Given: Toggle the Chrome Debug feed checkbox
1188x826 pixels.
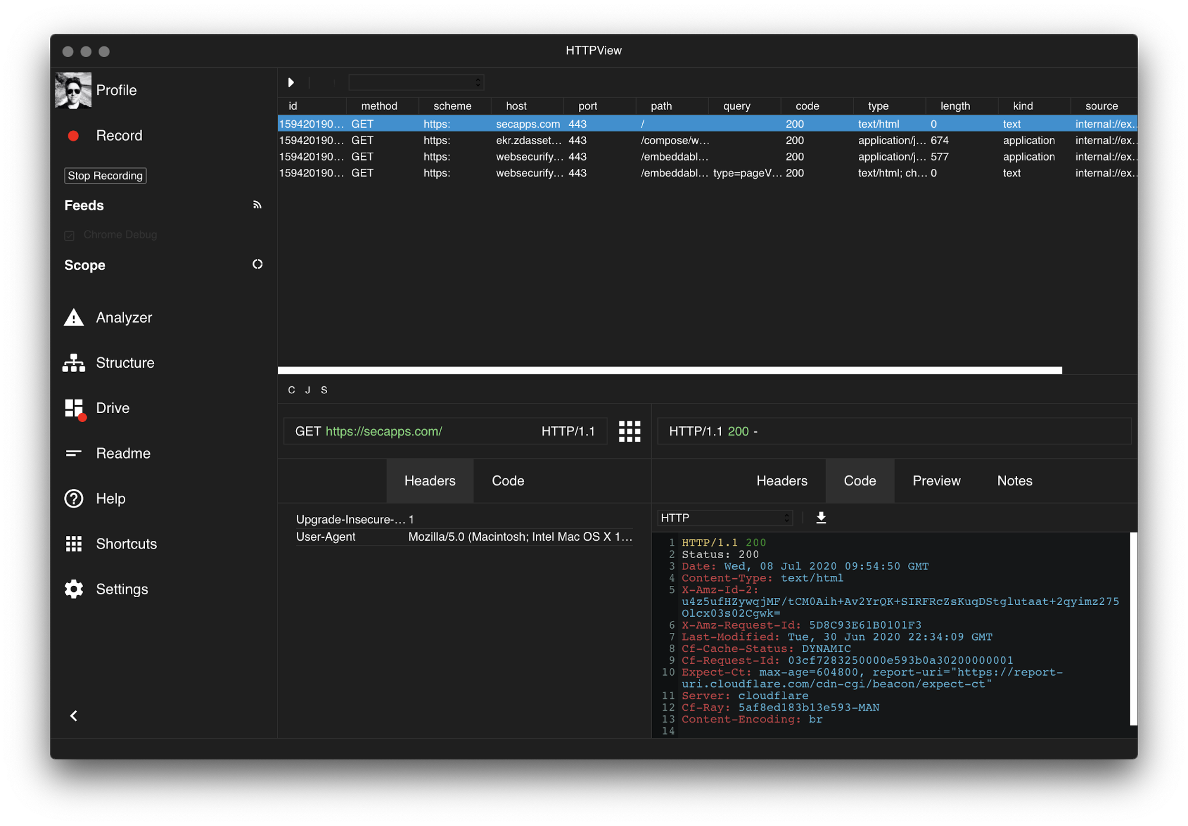Looking at the screenshot, I should [x=70, y=235].
